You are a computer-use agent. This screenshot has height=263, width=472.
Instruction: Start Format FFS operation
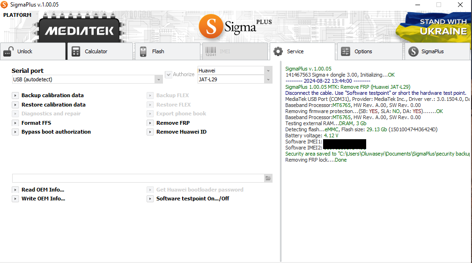click(36, 123)
